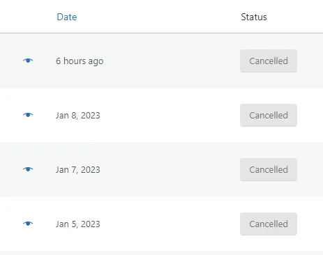
Task: Click empty header area between Date and Status
Action: [158, 17]
